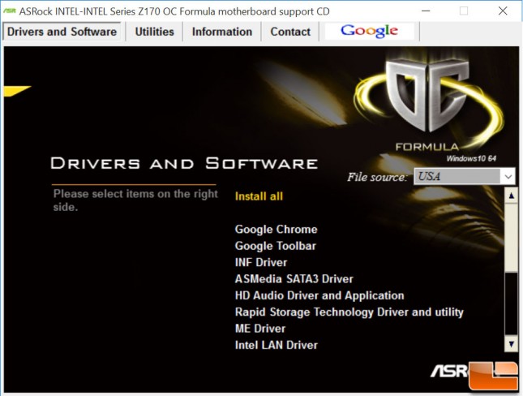523x396 pixels.
Task: Click the ASRock icon in the title bar
Action: tap(10, 11)
